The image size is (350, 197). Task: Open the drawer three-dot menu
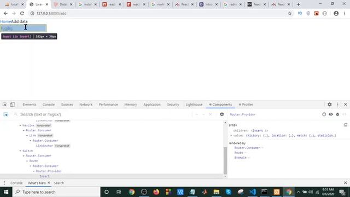point(4,183)
